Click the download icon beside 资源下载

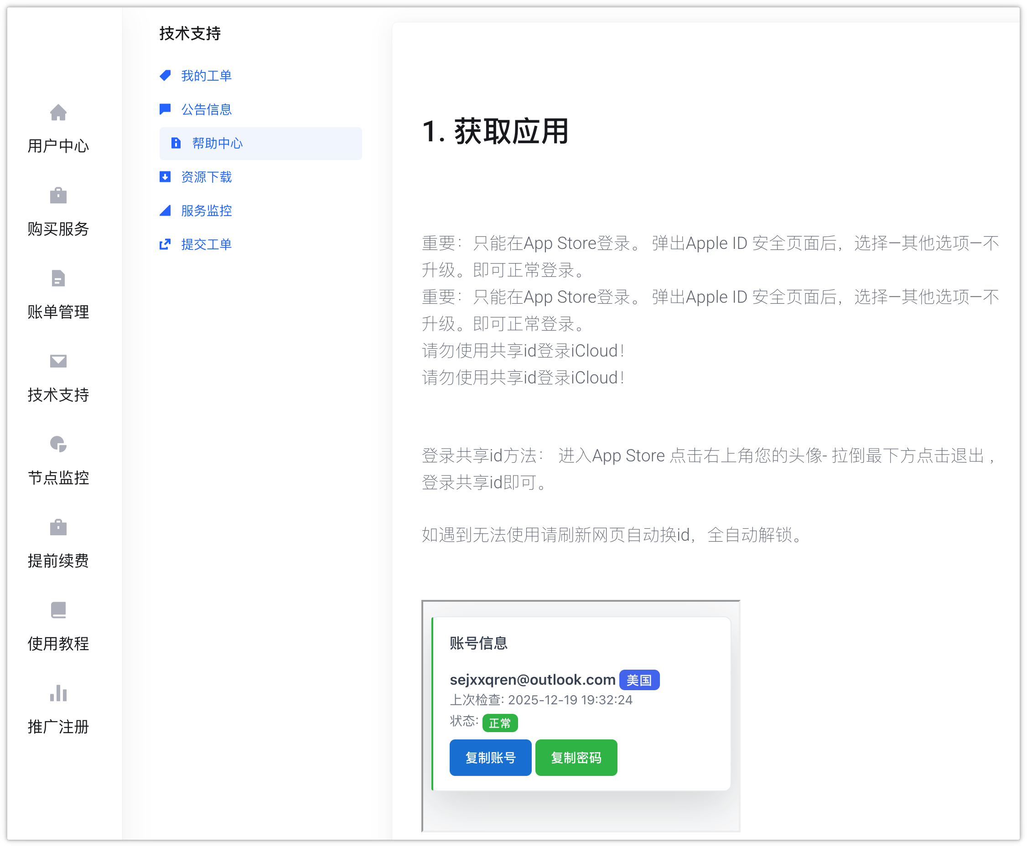point(165,176)
